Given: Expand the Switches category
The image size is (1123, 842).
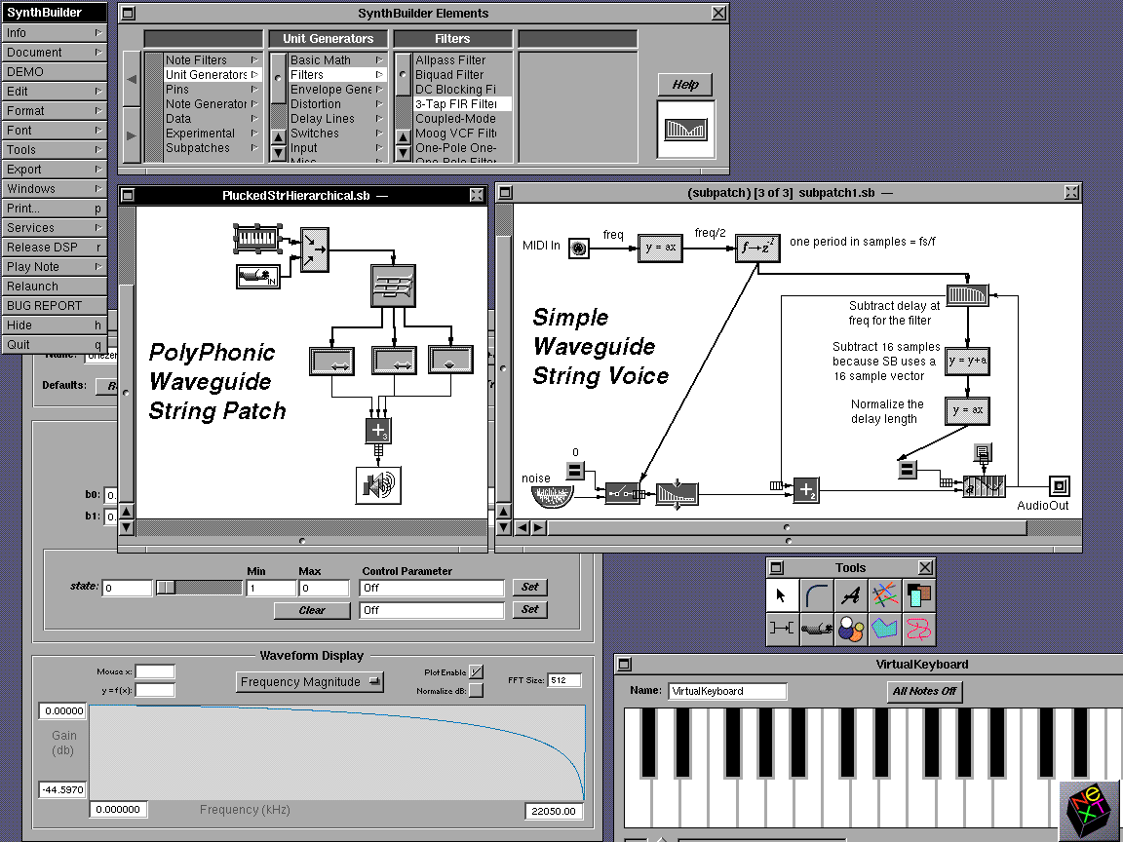Looking at the screenshot, I should pyautogui.click(x=337, y=134).
